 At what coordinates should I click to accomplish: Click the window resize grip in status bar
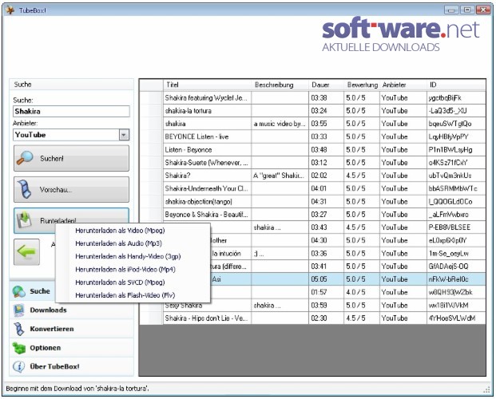click(x=486, y=389)
